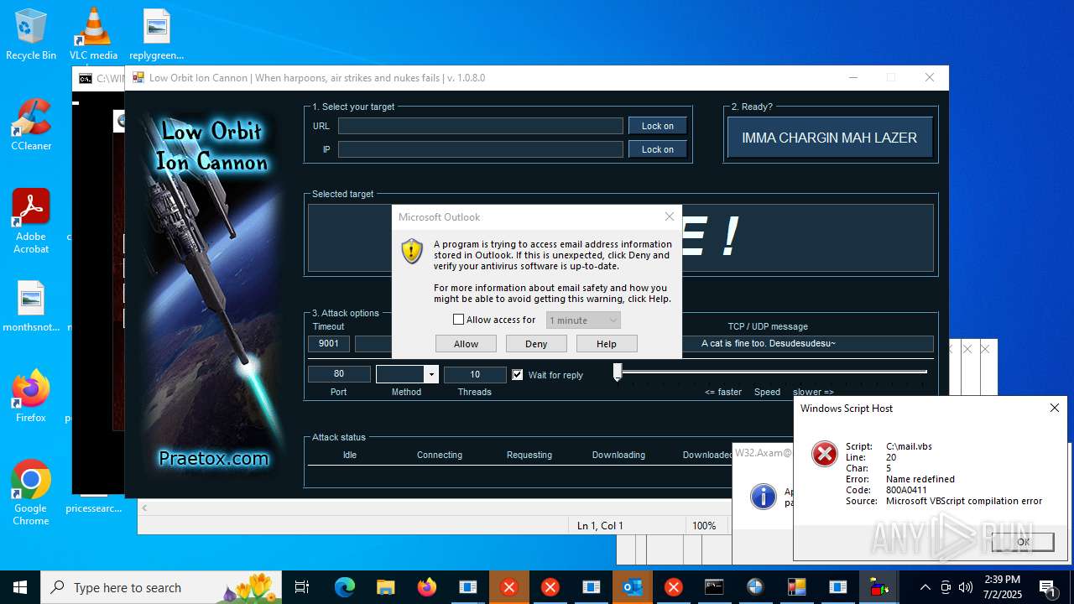Switch to the Command Prompt taskbar icon
1074x604 pixels.
tap(714, 587)
